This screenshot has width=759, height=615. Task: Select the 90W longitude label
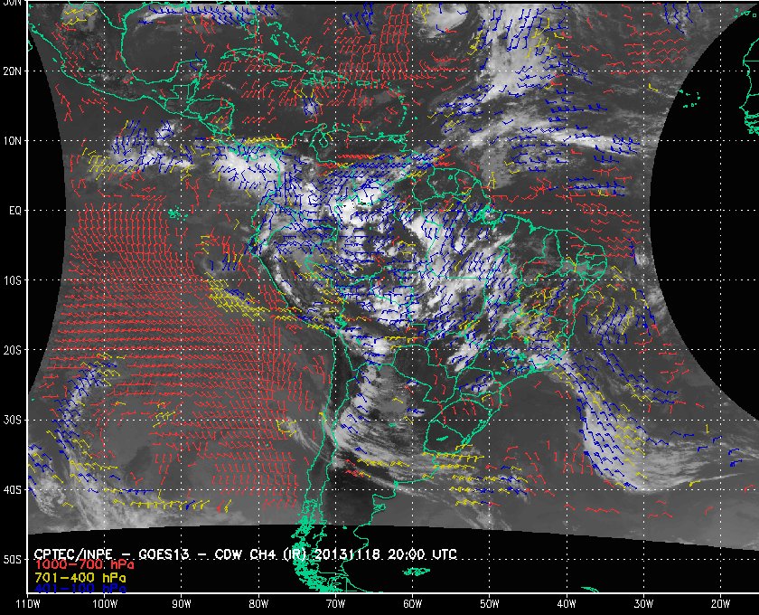pos(182,603)
